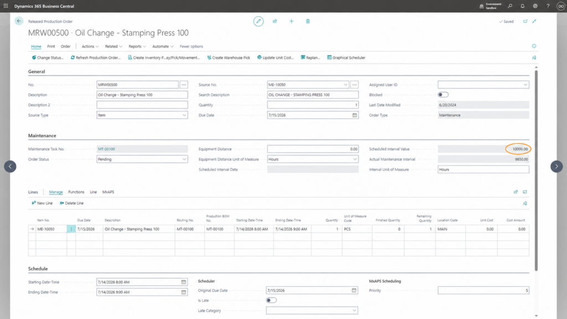Viewport: 567px width, 319px height.
Task: Open the Lines Functions tab
Action: [76, 192]
